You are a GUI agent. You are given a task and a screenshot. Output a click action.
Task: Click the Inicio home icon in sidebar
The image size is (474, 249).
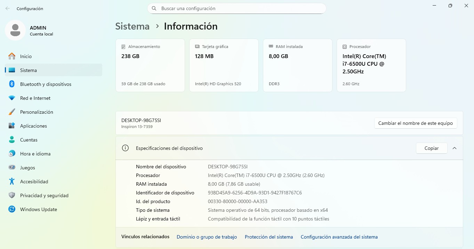(12, 56)
